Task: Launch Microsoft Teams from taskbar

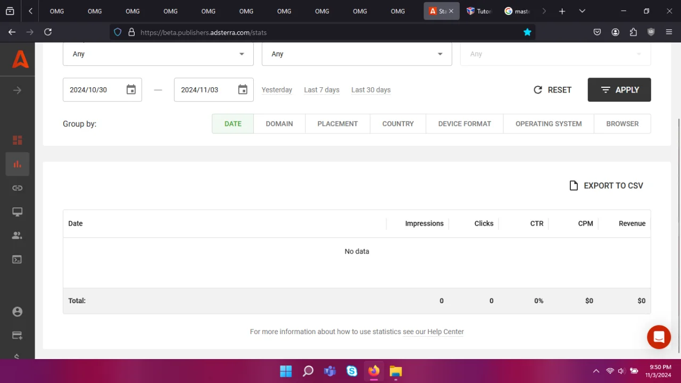Action: [x=330, y=371]
